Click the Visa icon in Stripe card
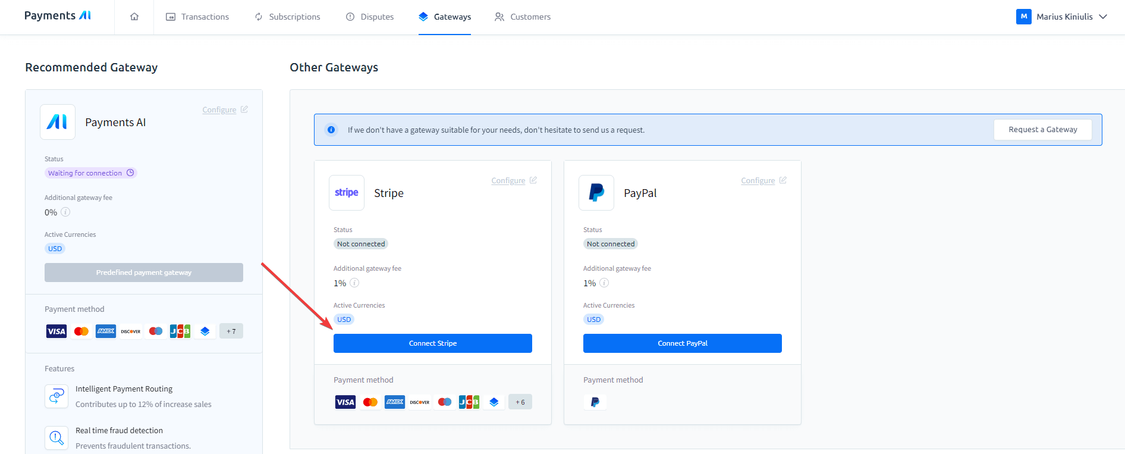The image size is (1125, 454). 345,402
